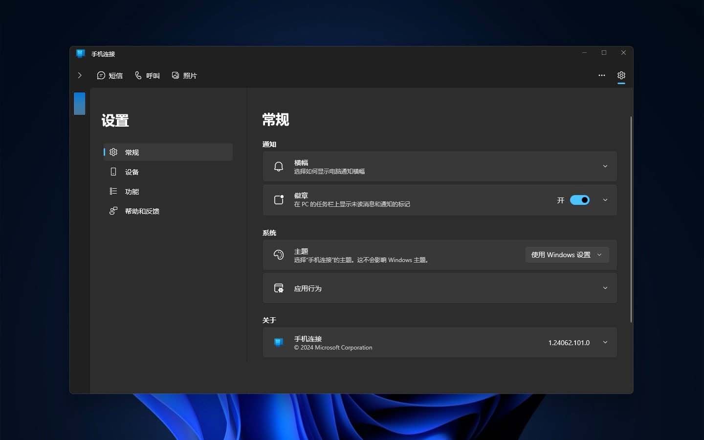Image resolution: width=704 pixels, height=440 pixels.
Task: Switch to the 呼叫 tab
Action: click(x=148, y=75)
